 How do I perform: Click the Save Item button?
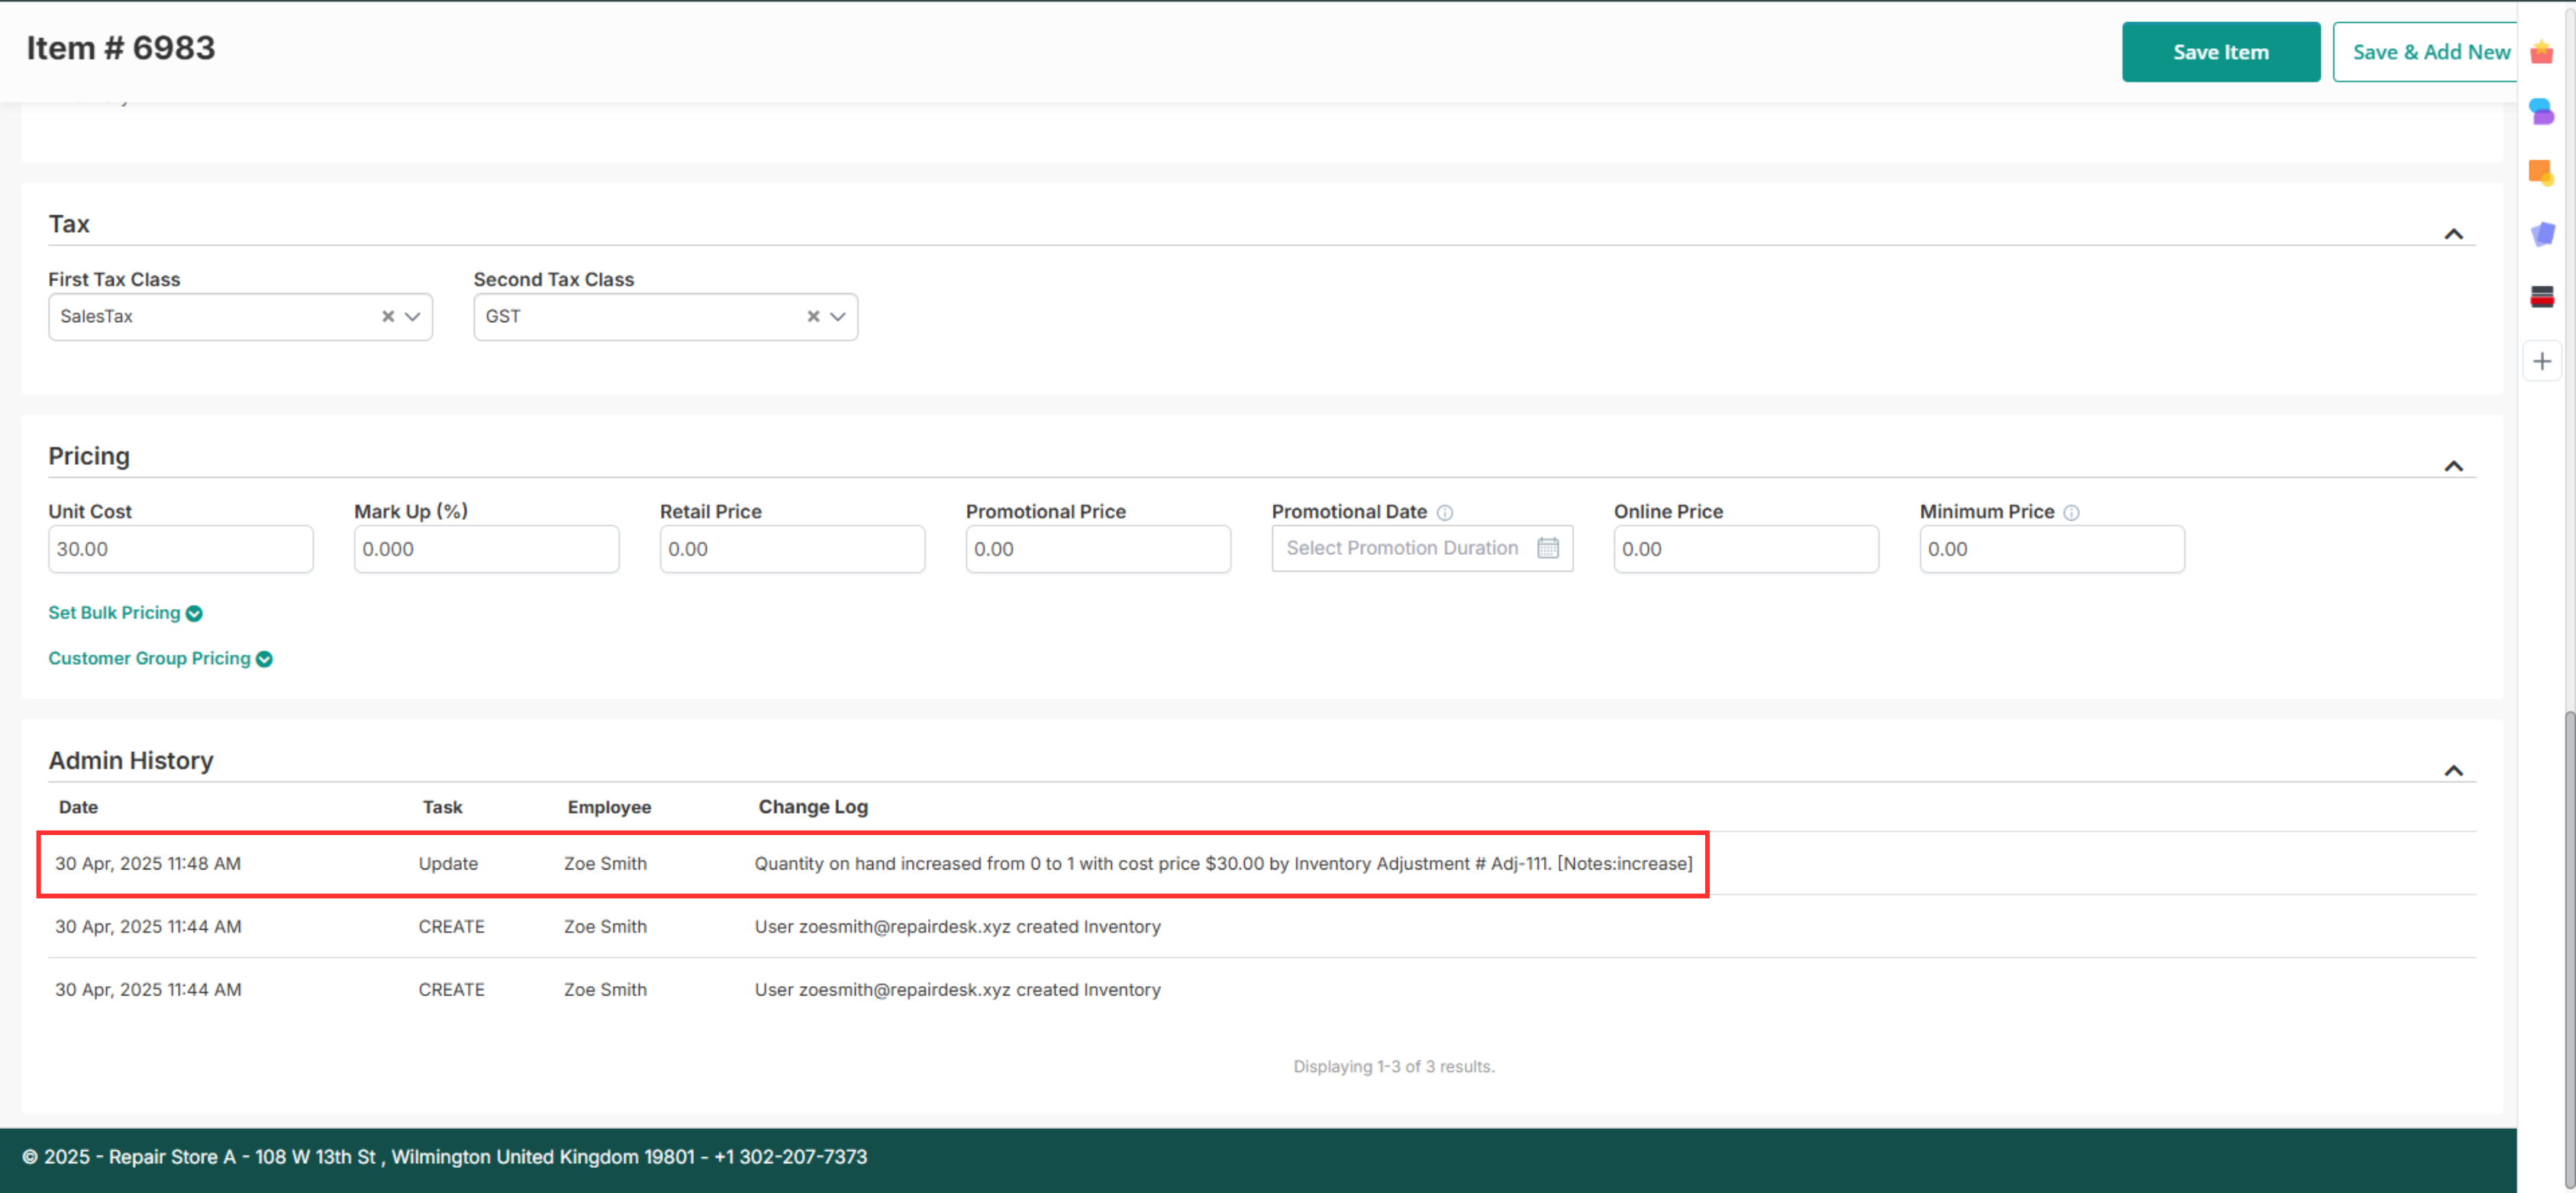point(2220,52)
